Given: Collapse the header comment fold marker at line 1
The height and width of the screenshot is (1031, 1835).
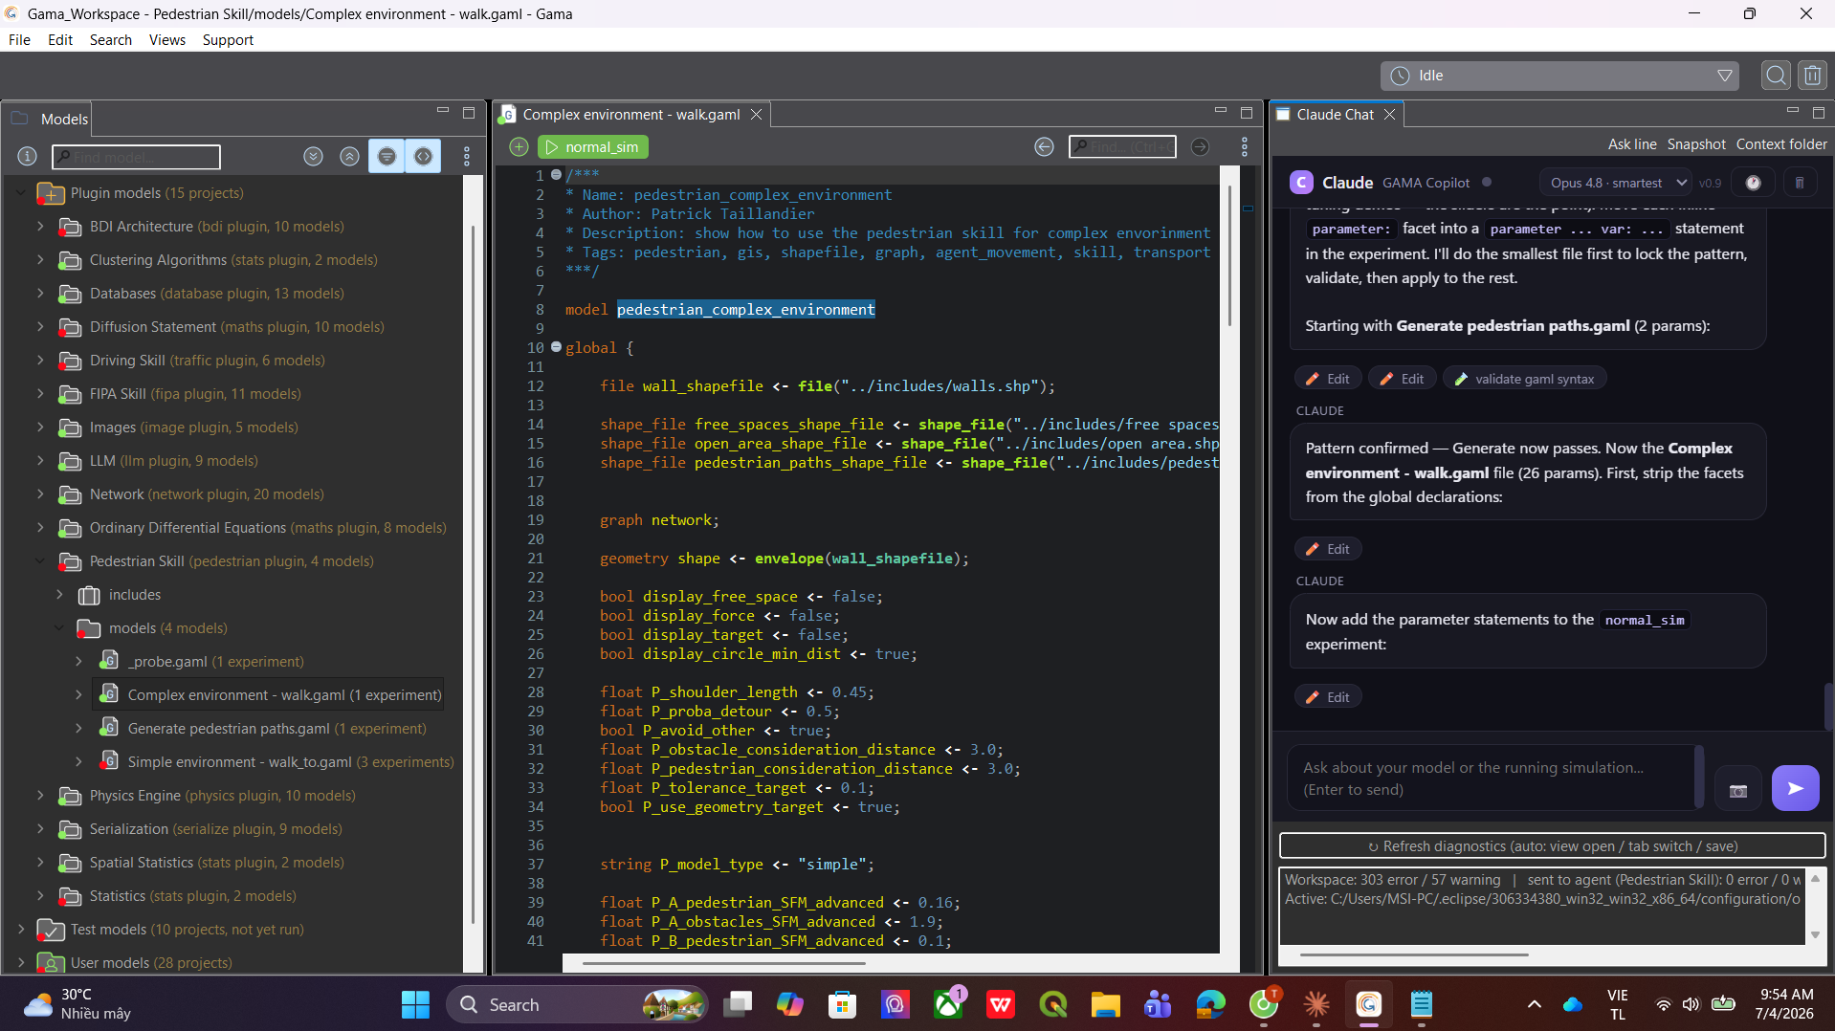Looking at the screenshot, I should click(x=556, y=175).
